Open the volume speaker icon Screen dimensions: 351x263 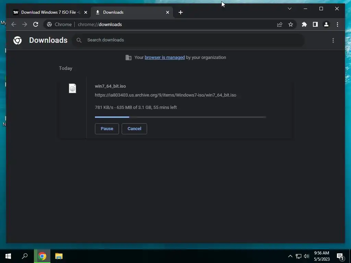306,256
